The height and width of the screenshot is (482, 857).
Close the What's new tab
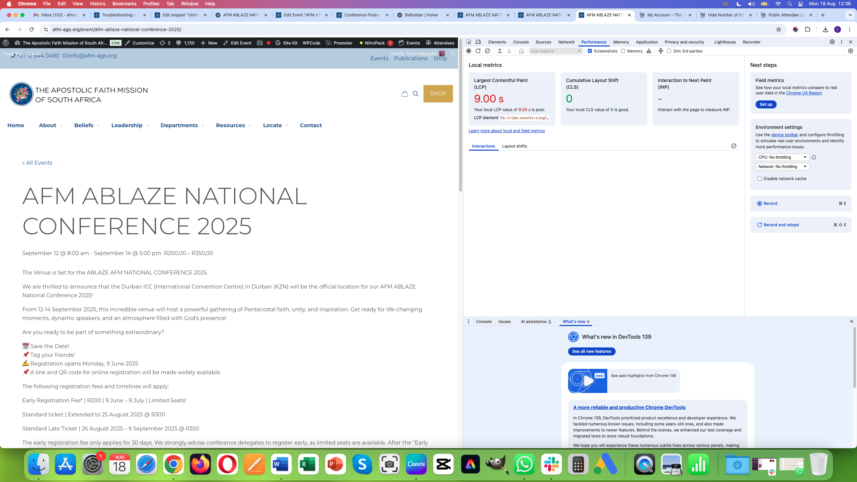[588, 322]
